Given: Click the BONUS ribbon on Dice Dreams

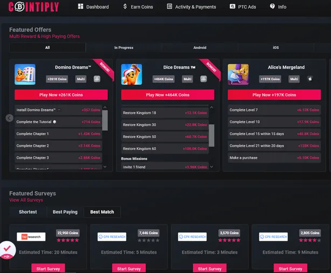Looking at the screenshot, I should tap(211, 67).
